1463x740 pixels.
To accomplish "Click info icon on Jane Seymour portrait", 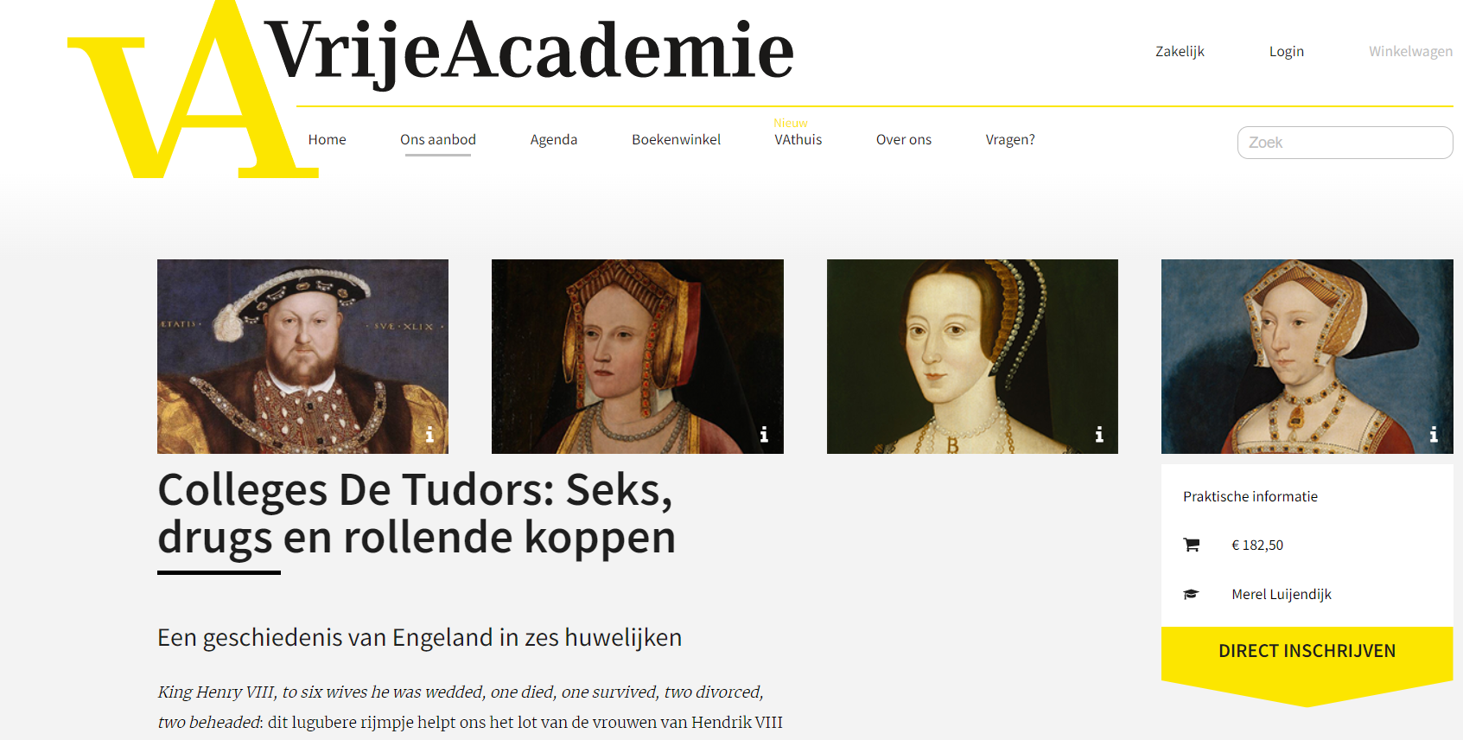I will (x=1434, y=434).
